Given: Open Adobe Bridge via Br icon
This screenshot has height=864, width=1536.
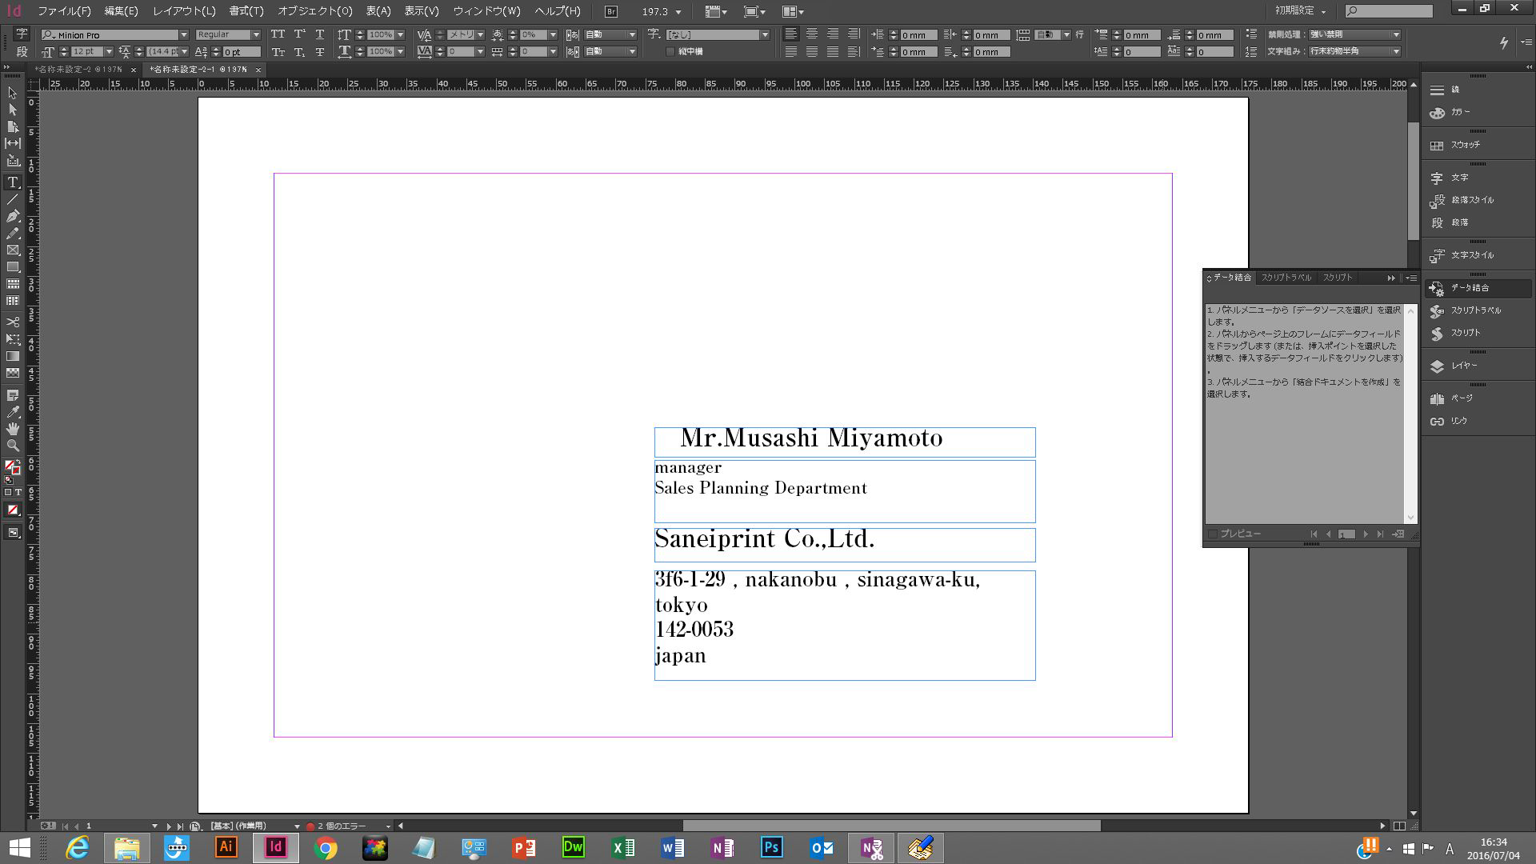Looking at the screenshot, I should 611,11.
